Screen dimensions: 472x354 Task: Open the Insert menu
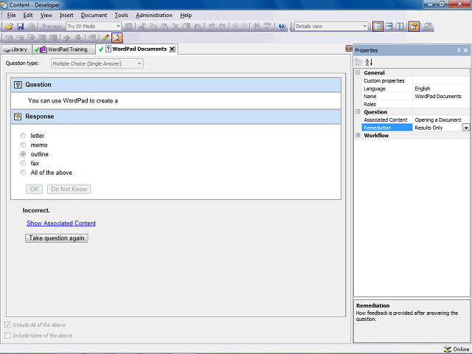click(66, 15)
